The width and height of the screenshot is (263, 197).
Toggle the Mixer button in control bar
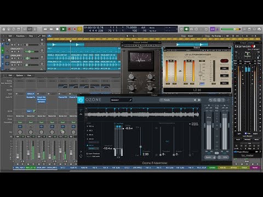(30, 29)
